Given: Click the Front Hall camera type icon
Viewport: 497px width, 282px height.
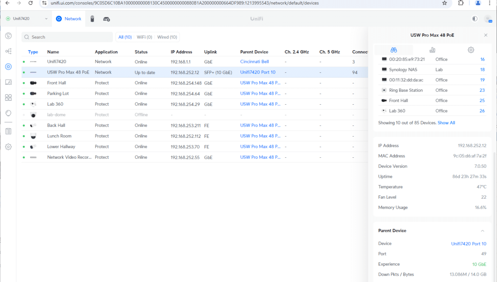Looking at the screenshot, I should pos(33,83).
